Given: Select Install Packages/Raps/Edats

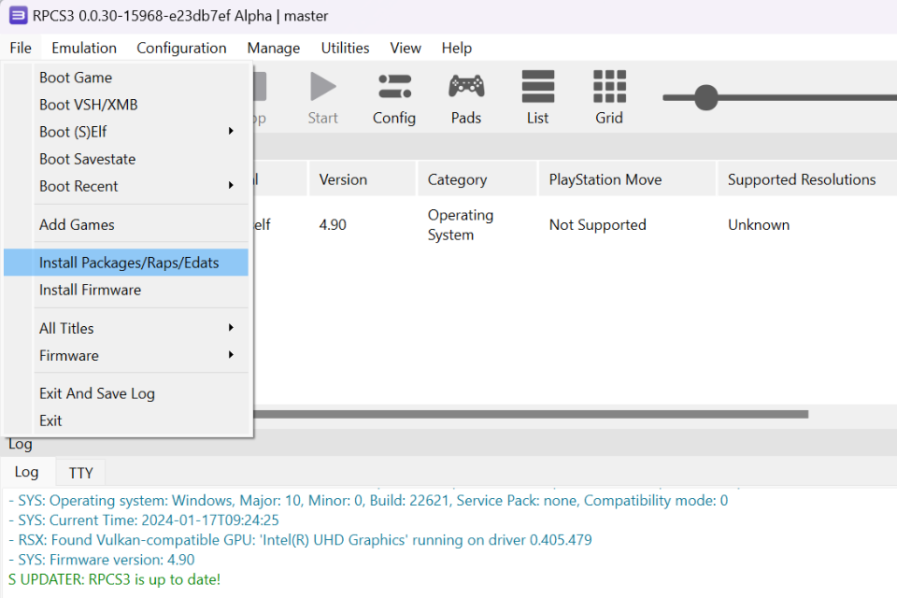Looking at the screenshot, I should click(x=126, y=263).
